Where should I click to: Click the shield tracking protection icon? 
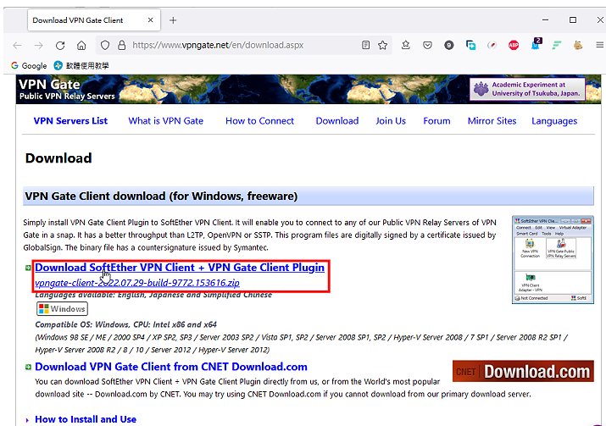click(x=105, y=46)
